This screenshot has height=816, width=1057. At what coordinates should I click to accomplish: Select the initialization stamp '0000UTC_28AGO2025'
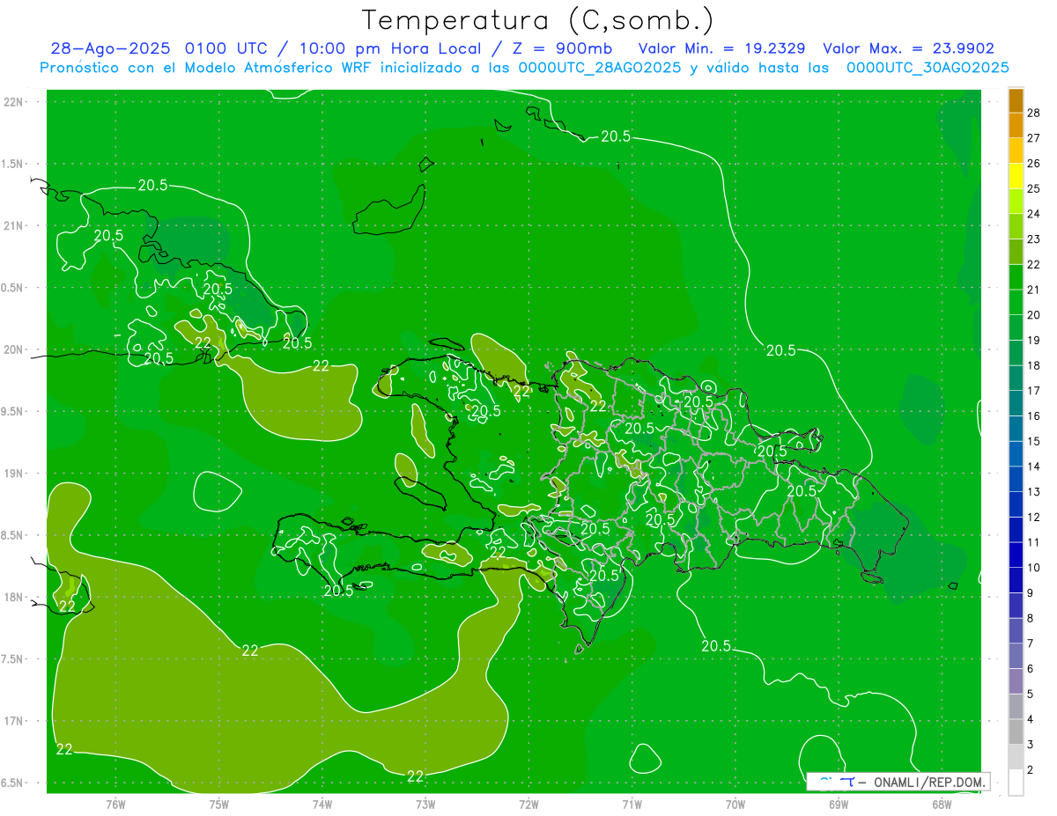tap(600, 68)
